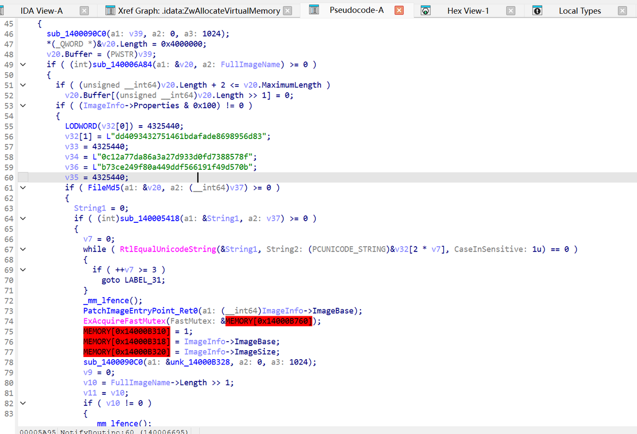Screen dimensions: 637x434
Task: Click highlighted MEMORY[0x14000B318] on line 76
Action: click(127, 342)
